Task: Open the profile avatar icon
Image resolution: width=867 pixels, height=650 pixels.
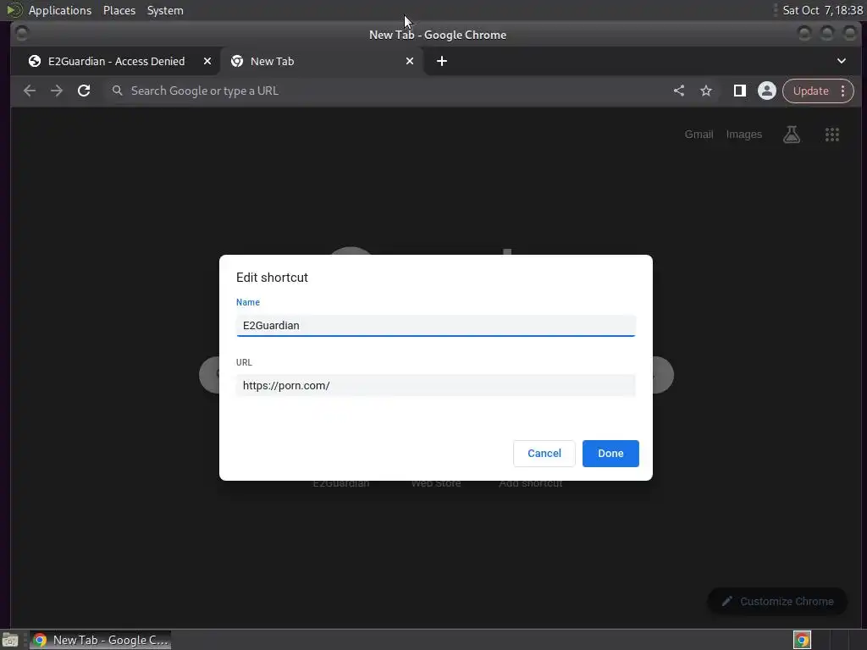Action: click(767, 91)
